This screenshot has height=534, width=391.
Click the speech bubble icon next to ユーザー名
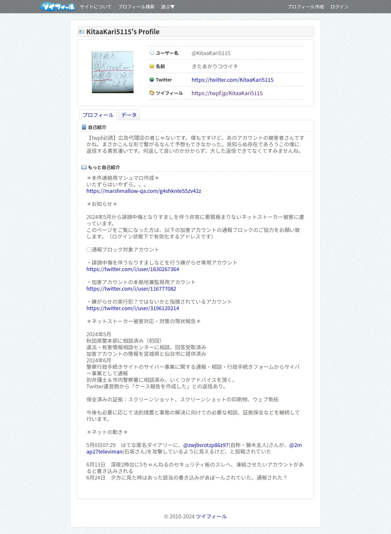point(152,53)
